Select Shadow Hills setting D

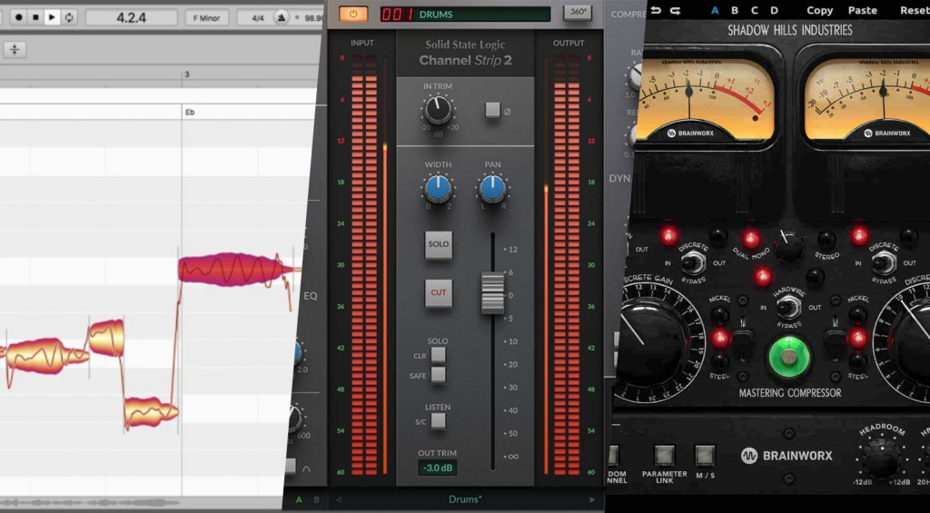pyautogui.click(x=774, y=10)
